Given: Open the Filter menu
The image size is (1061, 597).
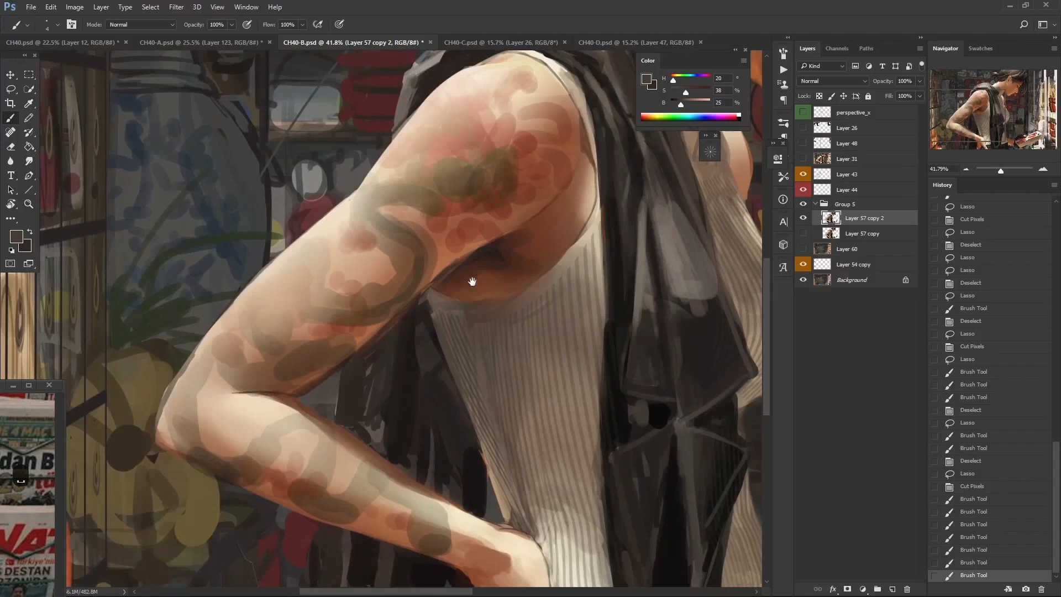Looking at the screenshot, I should pos(176,7).
